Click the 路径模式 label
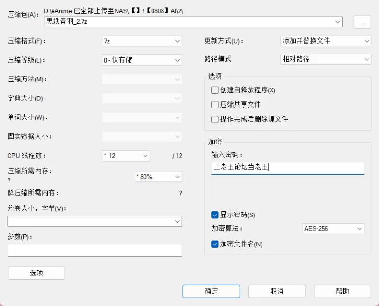 tap(218, 59)
